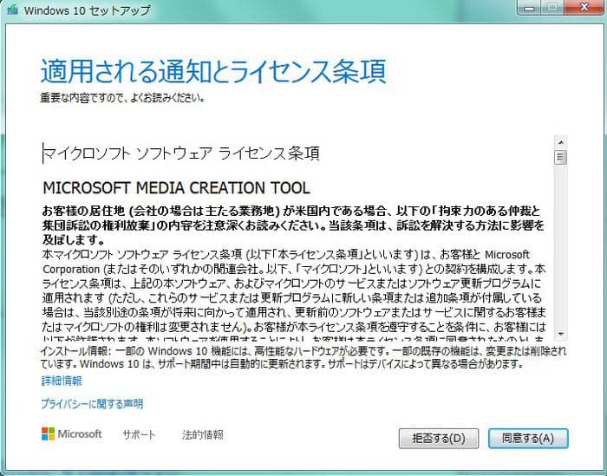Click the 適用される通知とライセンス条項 heading
This screenshot has width=607, height=476.
(x=213, y=71)
